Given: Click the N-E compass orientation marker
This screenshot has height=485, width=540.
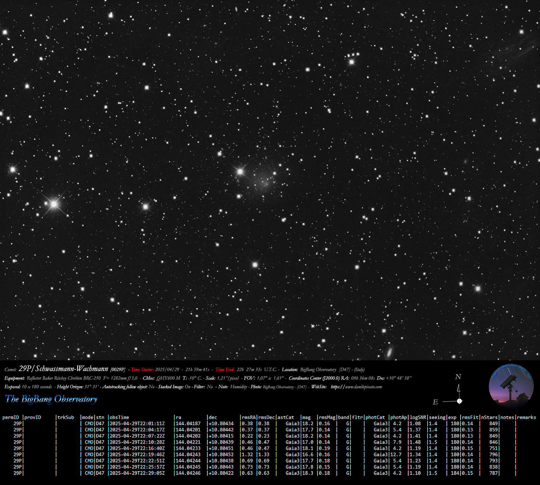Looking at the screenshot, I should coord(449,389).
